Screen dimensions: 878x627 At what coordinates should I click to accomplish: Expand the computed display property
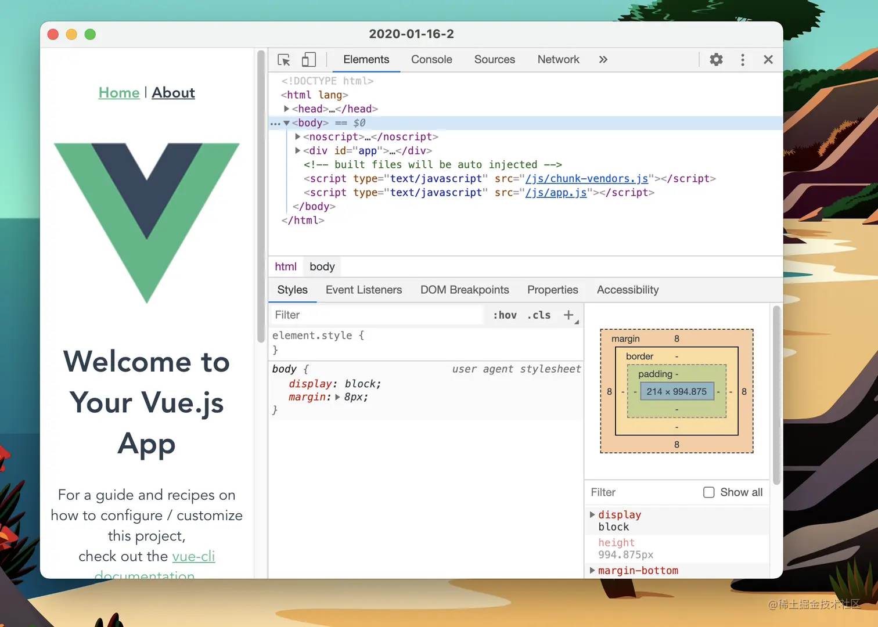[x=592, y=514]
